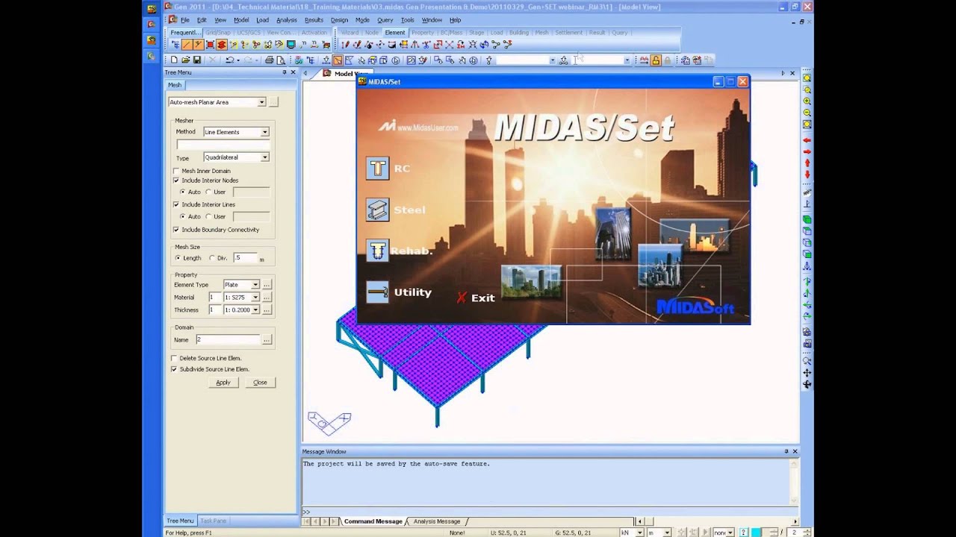Screen dimensions: 956x537
Task: Click the highlighted orange select icon in main toolbar
Action: [338, 60]
